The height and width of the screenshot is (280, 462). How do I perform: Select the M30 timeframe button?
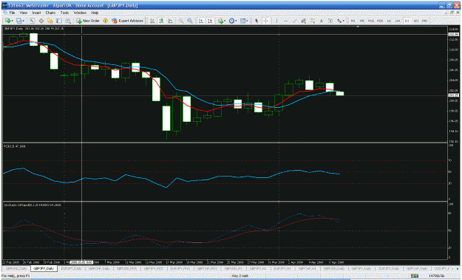pos(380,21)
